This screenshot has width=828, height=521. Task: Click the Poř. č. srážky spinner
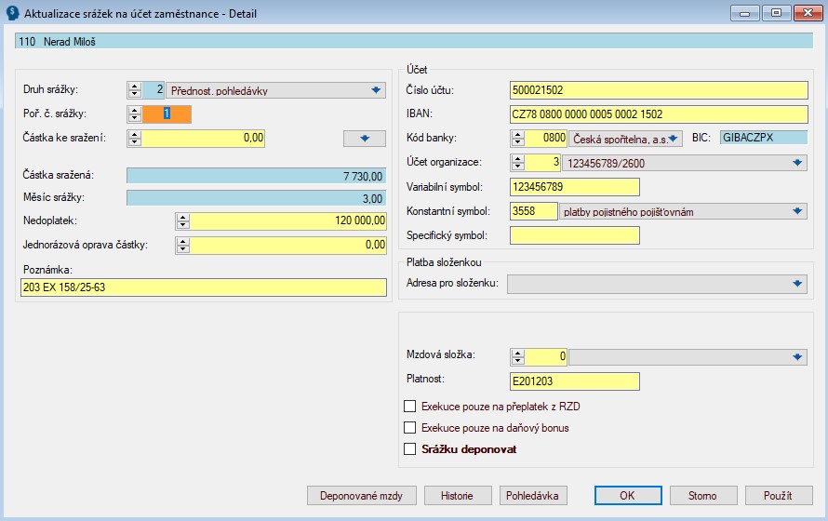pos(135,114)
